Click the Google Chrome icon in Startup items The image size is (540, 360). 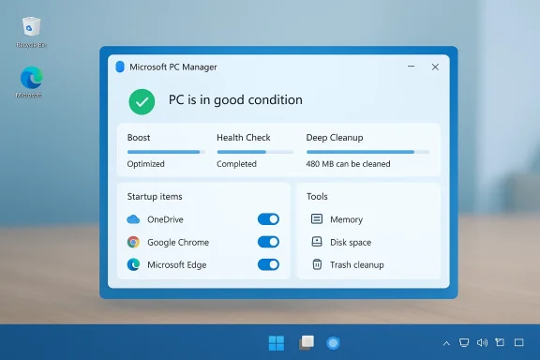[x=133, y=242]
